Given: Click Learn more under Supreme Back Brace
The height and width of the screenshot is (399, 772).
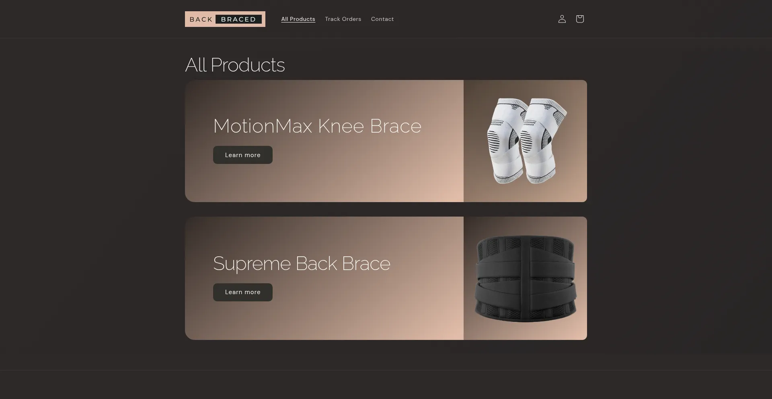Looking at the screenshot, I should click(243, 292).
